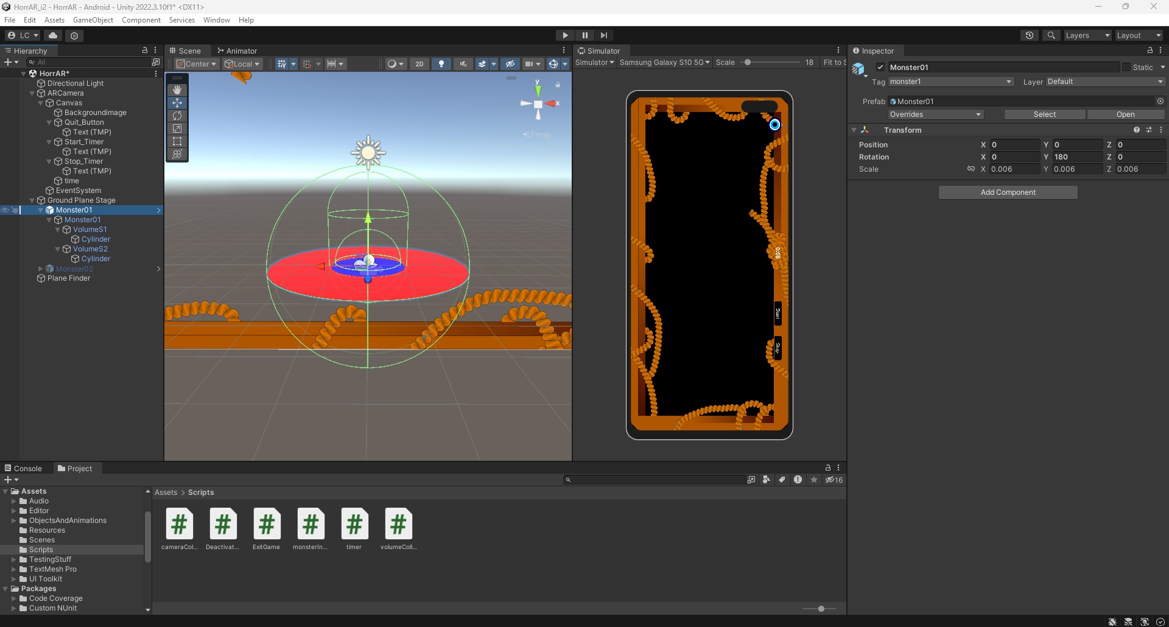Toggle scene lighting bulb icon
Viewport: 1169px width, 627px height.
(441, 64)
